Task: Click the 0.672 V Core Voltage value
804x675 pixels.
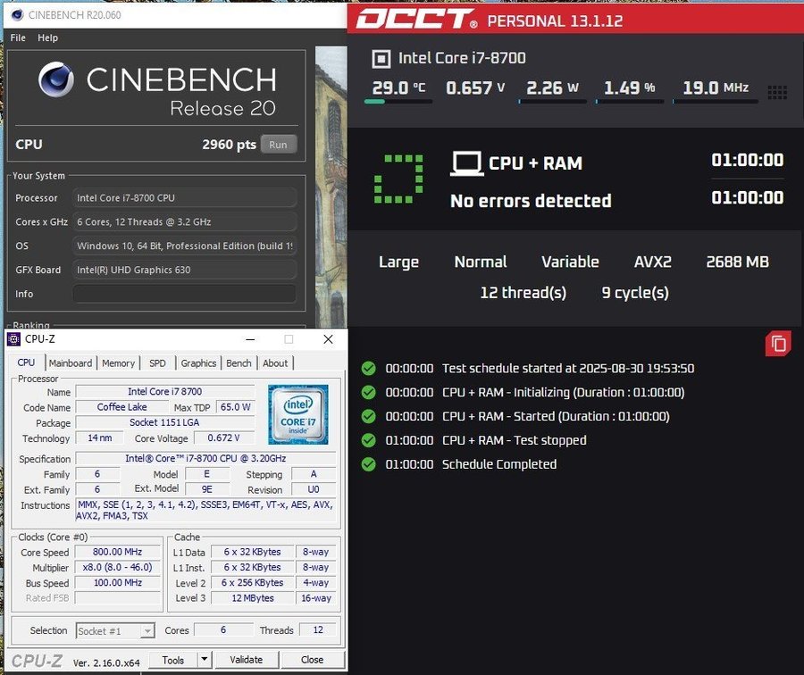Action: point(223,438)
